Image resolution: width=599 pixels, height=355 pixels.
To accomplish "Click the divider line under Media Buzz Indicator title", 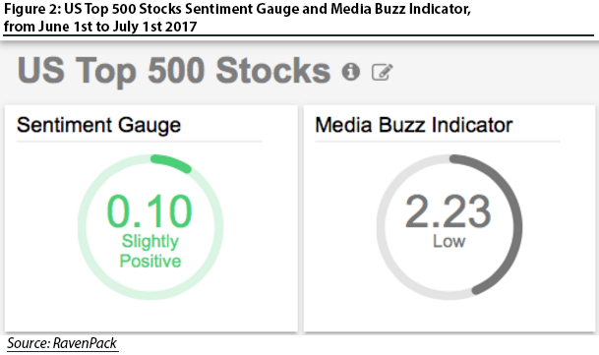I will coord(438,142).
